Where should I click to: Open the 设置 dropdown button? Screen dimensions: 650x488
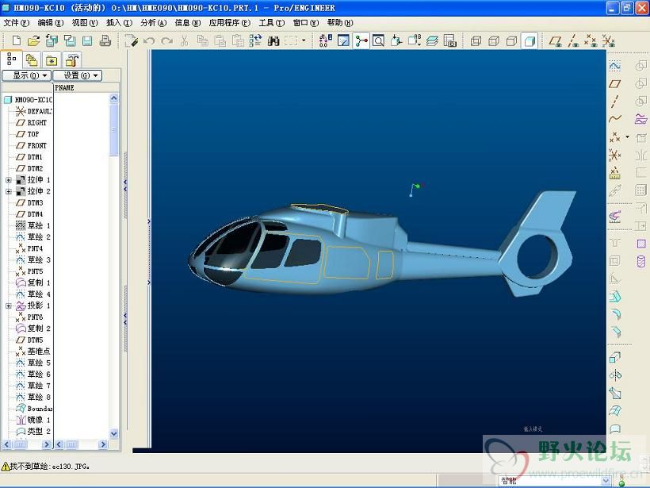coord(78,75)
